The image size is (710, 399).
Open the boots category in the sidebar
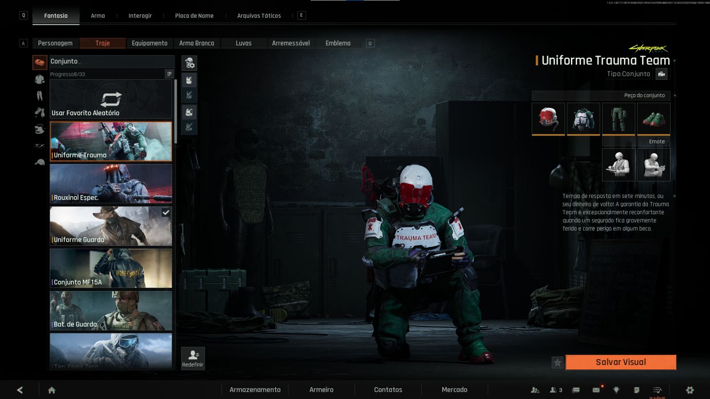[40, 112]
